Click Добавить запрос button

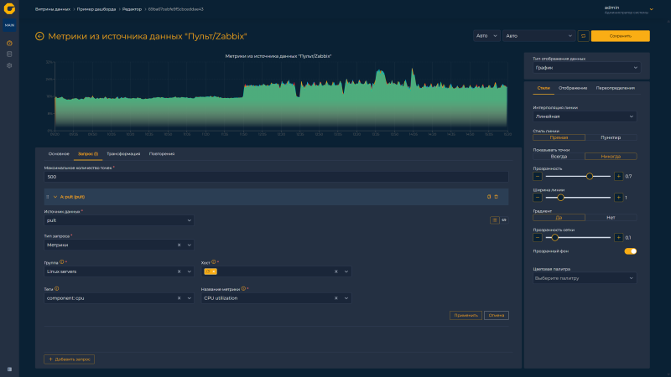tap(69, 359)
